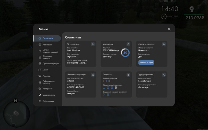Click the military ticket status Получен
The width and height of the screenshot is (208, 130).
click(x=71, y=94)
